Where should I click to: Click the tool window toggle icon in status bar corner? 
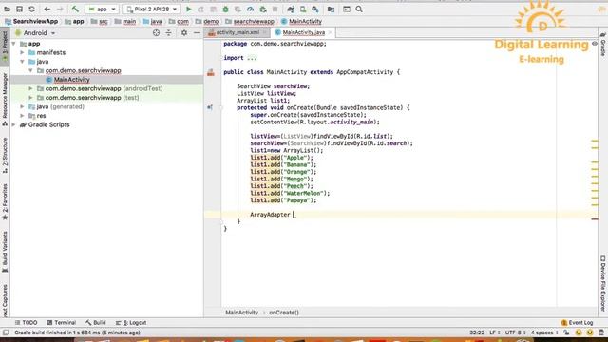coord(6,332)
